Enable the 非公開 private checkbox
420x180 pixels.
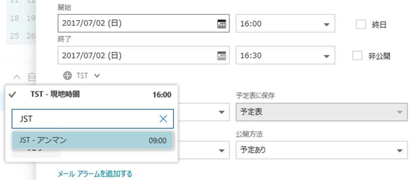pos(357,56)
